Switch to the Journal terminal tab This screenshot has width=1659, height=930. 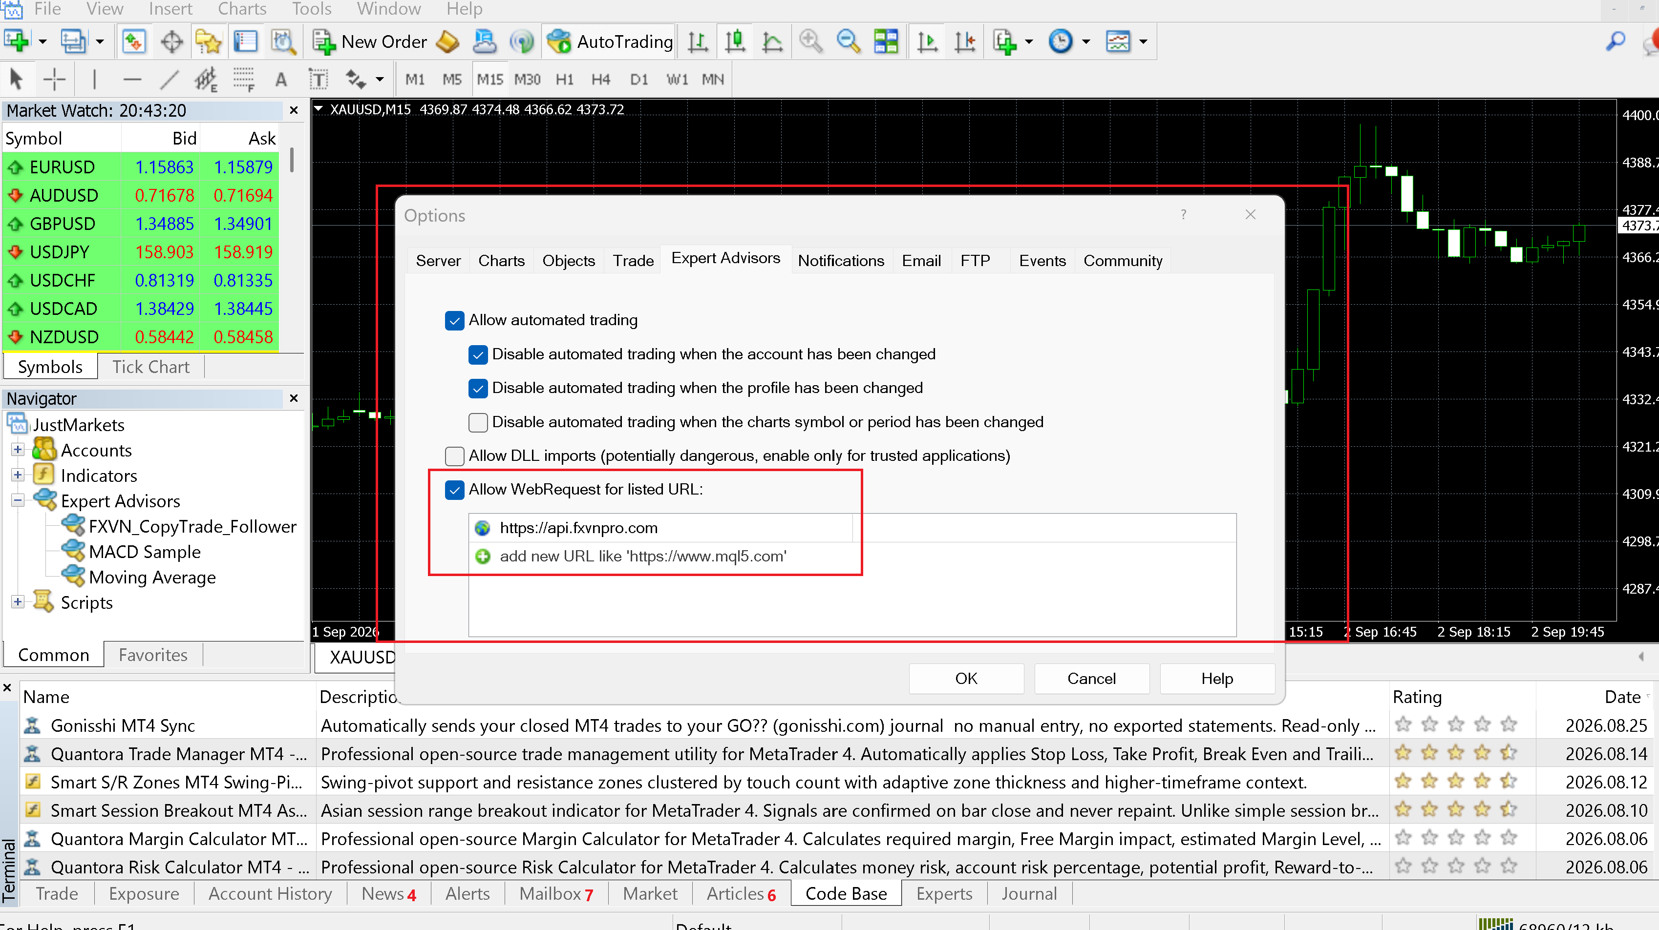tap(1028, 893)
